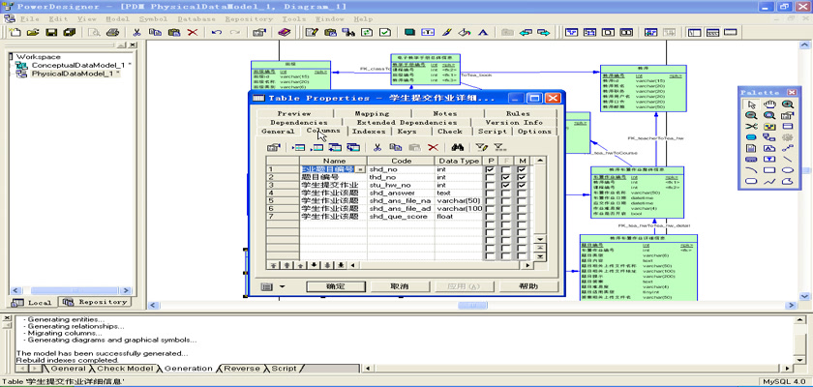Open the Repository menu

(249, 19)
